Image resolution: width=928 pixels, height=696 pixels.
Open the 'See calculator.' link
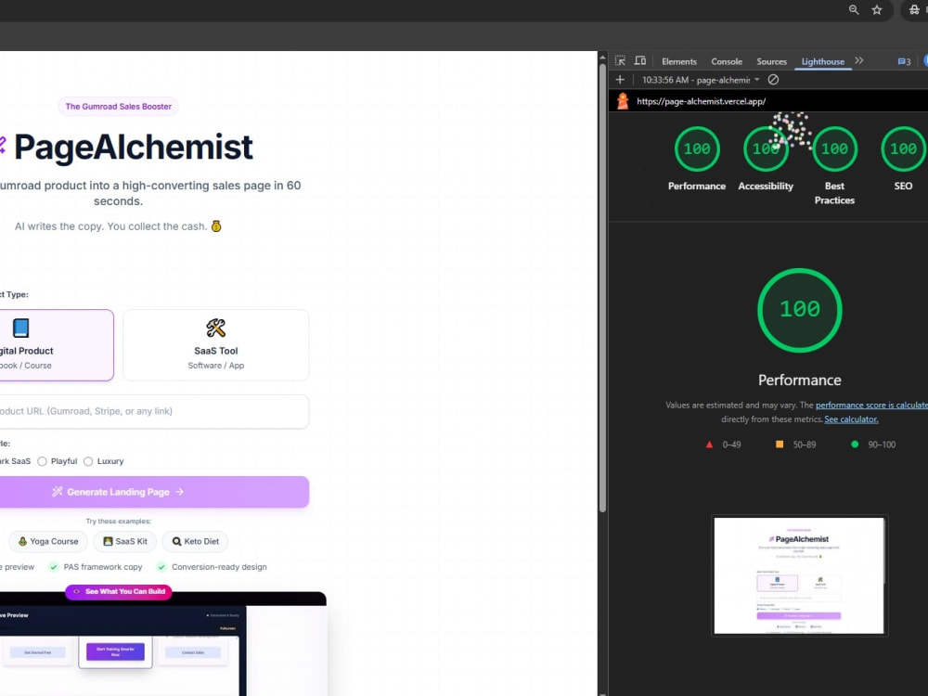pyautogui.click(x=851, y=419)
